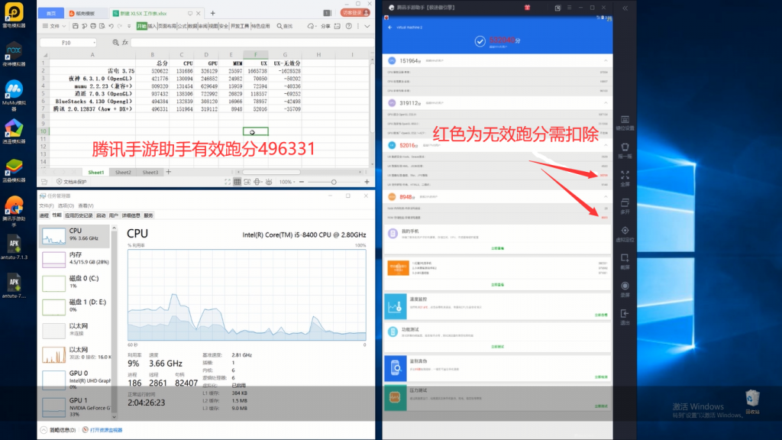
Task: Click the cloud sync icon in WPS
Action: (x=312, y=26)
